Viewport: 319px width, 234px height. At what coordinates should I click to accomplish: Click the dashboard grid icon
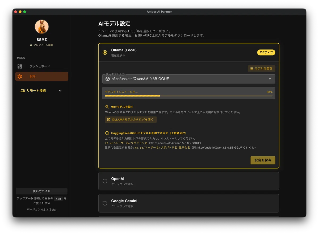click(20, 66)
